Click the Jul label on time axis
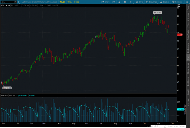Screen dimensions: 190x128 [101, 123]
